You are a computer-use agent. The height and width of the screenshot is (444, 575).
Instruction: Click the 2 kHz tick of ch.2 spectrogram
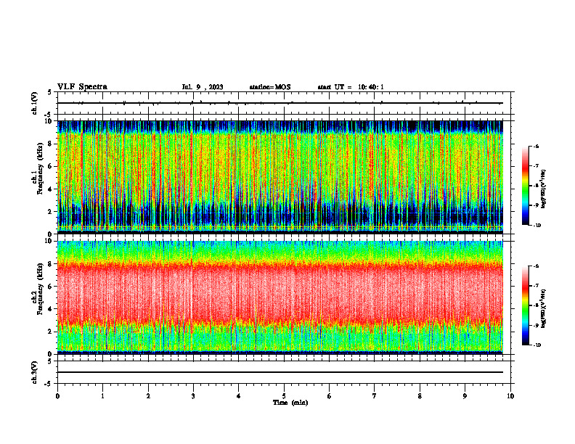[51, 332]
